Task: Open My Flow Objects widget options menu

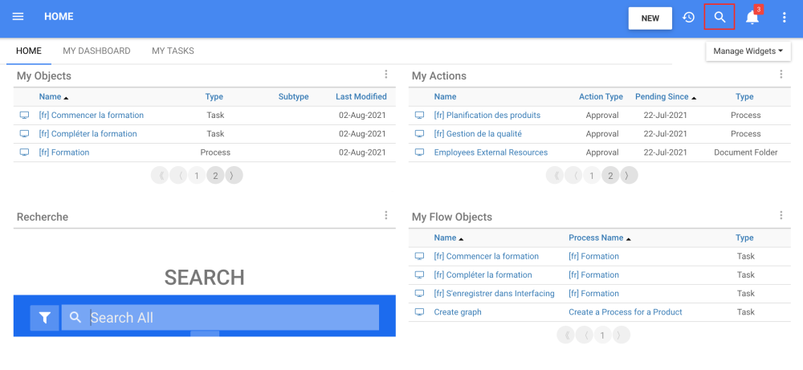Action: pyautogui.click(x=781, y=216)
